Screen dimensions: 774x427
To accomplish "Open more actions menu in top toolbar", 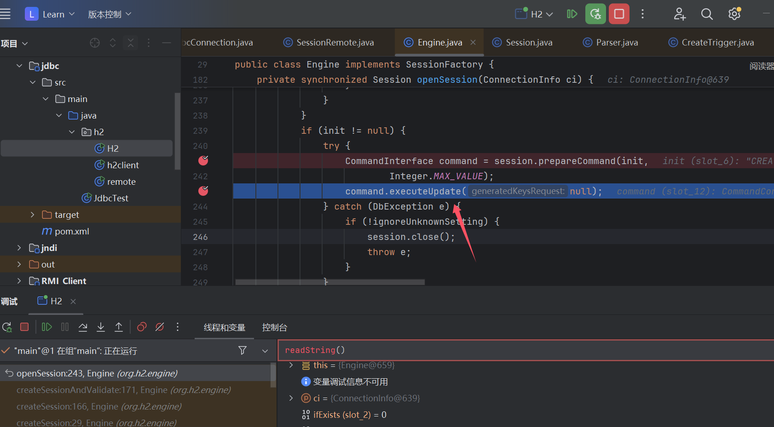I will point(642,14).
